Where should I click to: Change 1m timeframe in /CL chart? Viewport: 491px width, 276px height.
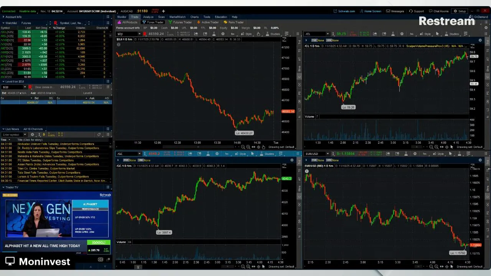tap(411, 34)
